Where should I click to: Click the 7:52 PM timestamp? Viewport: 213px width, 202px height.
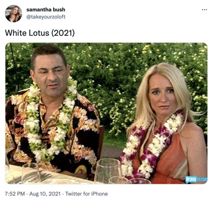(x=15, y=194)
